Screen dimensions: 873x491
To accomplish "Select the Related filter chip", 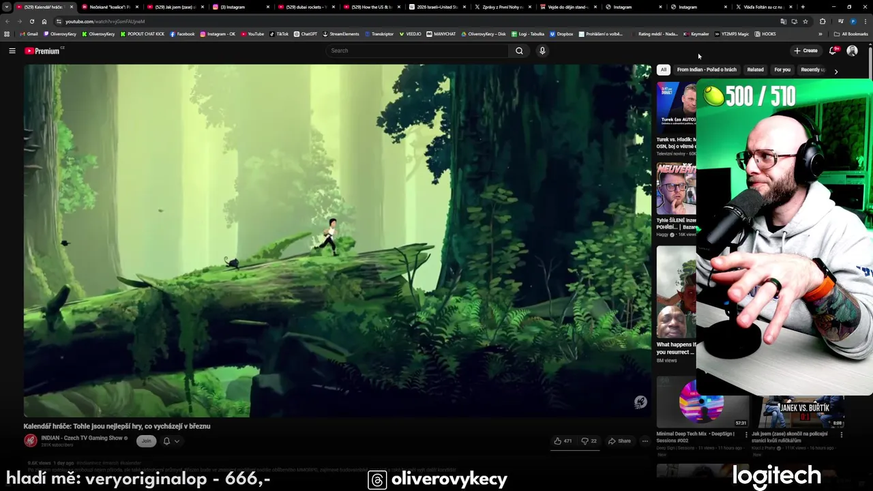I will [x=755, y=70].
